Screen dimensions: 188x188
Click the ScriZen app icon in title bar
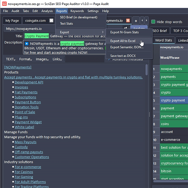5,4
